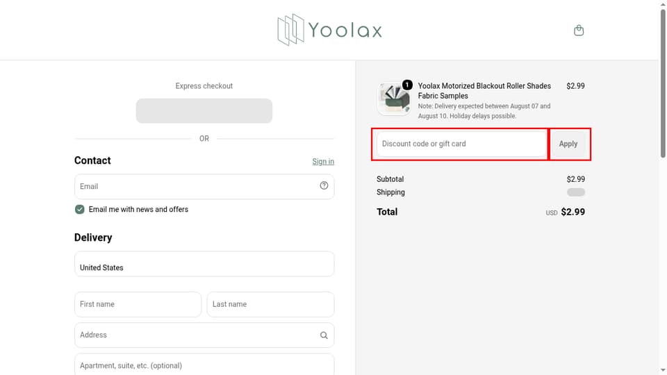Click the Yoolax logo
Screen dimensions: 667x375
coord(329,30)
